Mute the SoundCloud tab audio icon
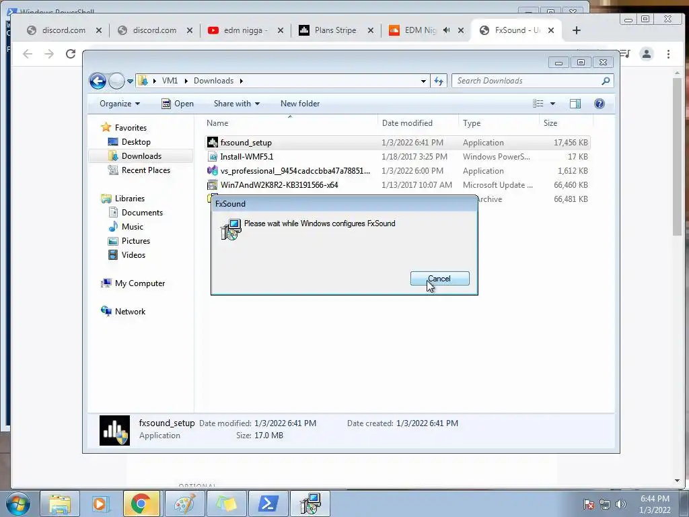689x517 pixels. 447,30
